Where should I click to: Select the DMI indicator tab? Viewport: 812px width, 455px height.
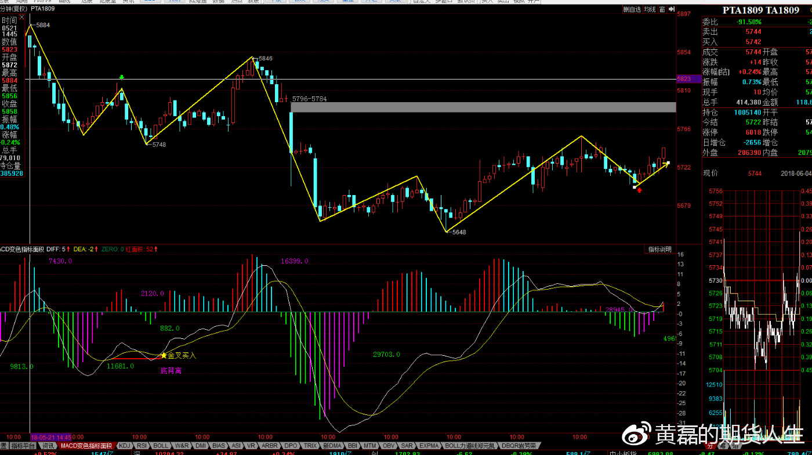click(x=201, y=446)
